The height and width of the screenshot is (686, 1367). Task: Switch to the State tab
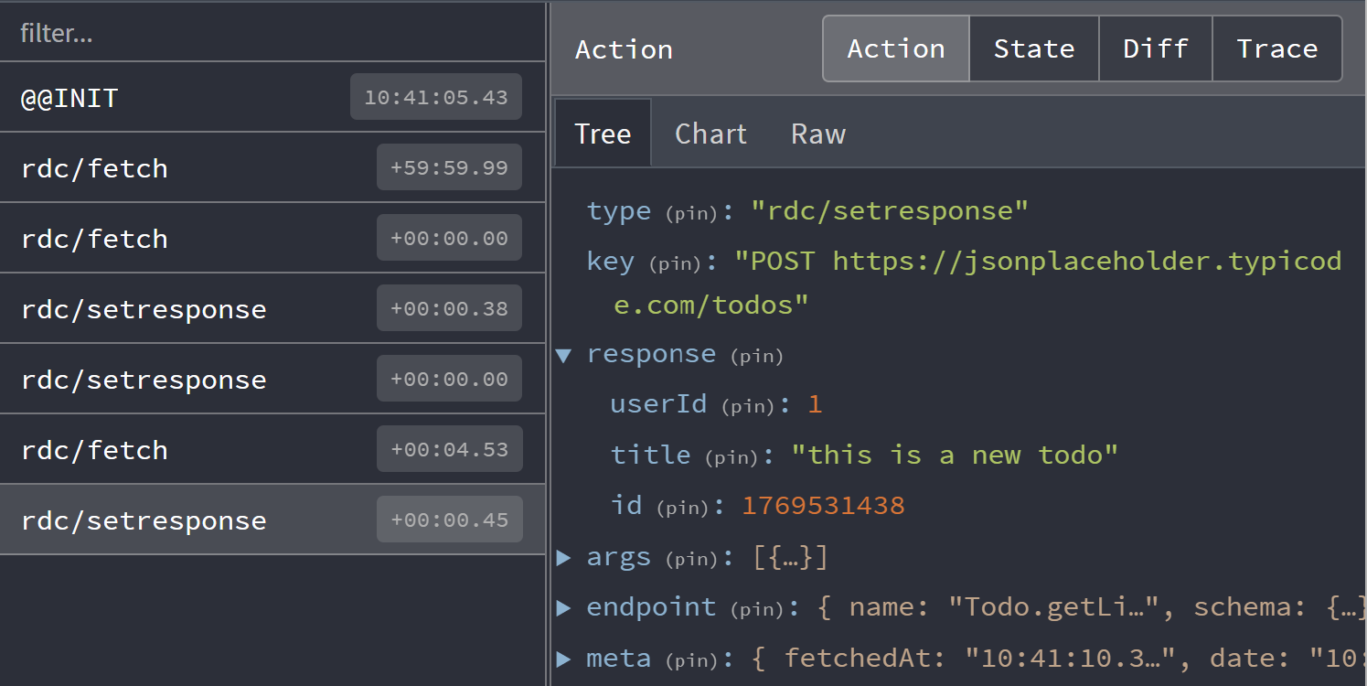1033,48
